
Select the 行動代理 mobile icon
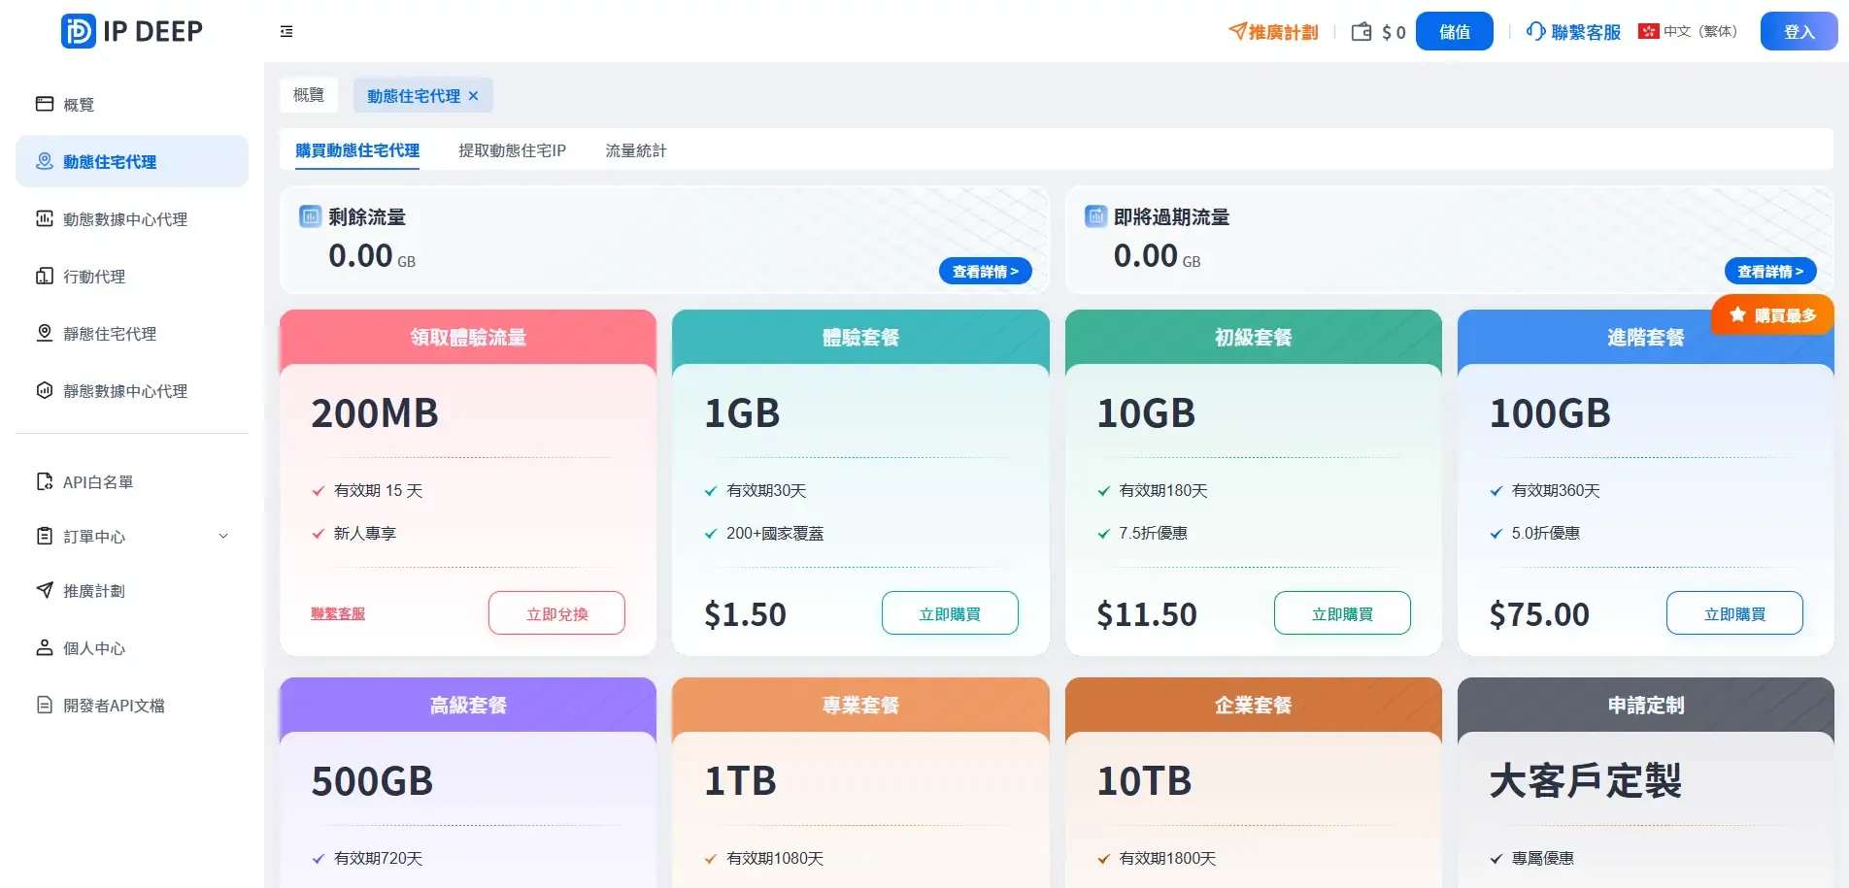click(45, 276)
